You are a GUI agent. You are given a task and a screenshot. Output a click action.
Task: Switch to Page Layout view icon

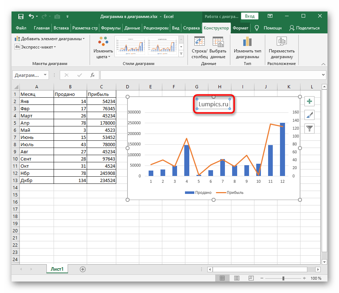tap(237, 278)
